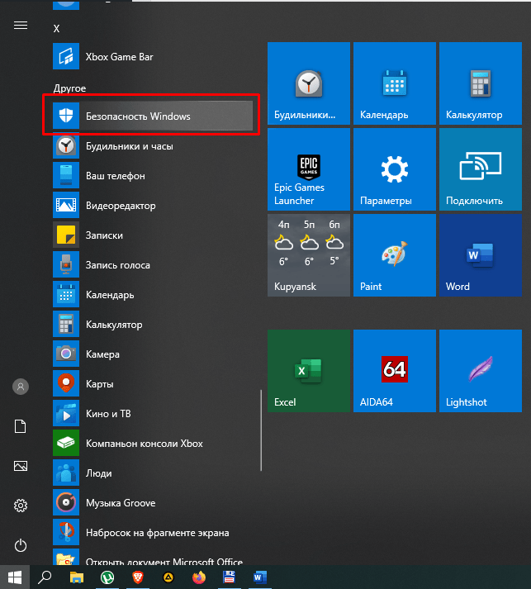The height and width of the screenshot is (589, 531).
Task: Open File Explorer in taskbar
Action: (x=77, y=577)
